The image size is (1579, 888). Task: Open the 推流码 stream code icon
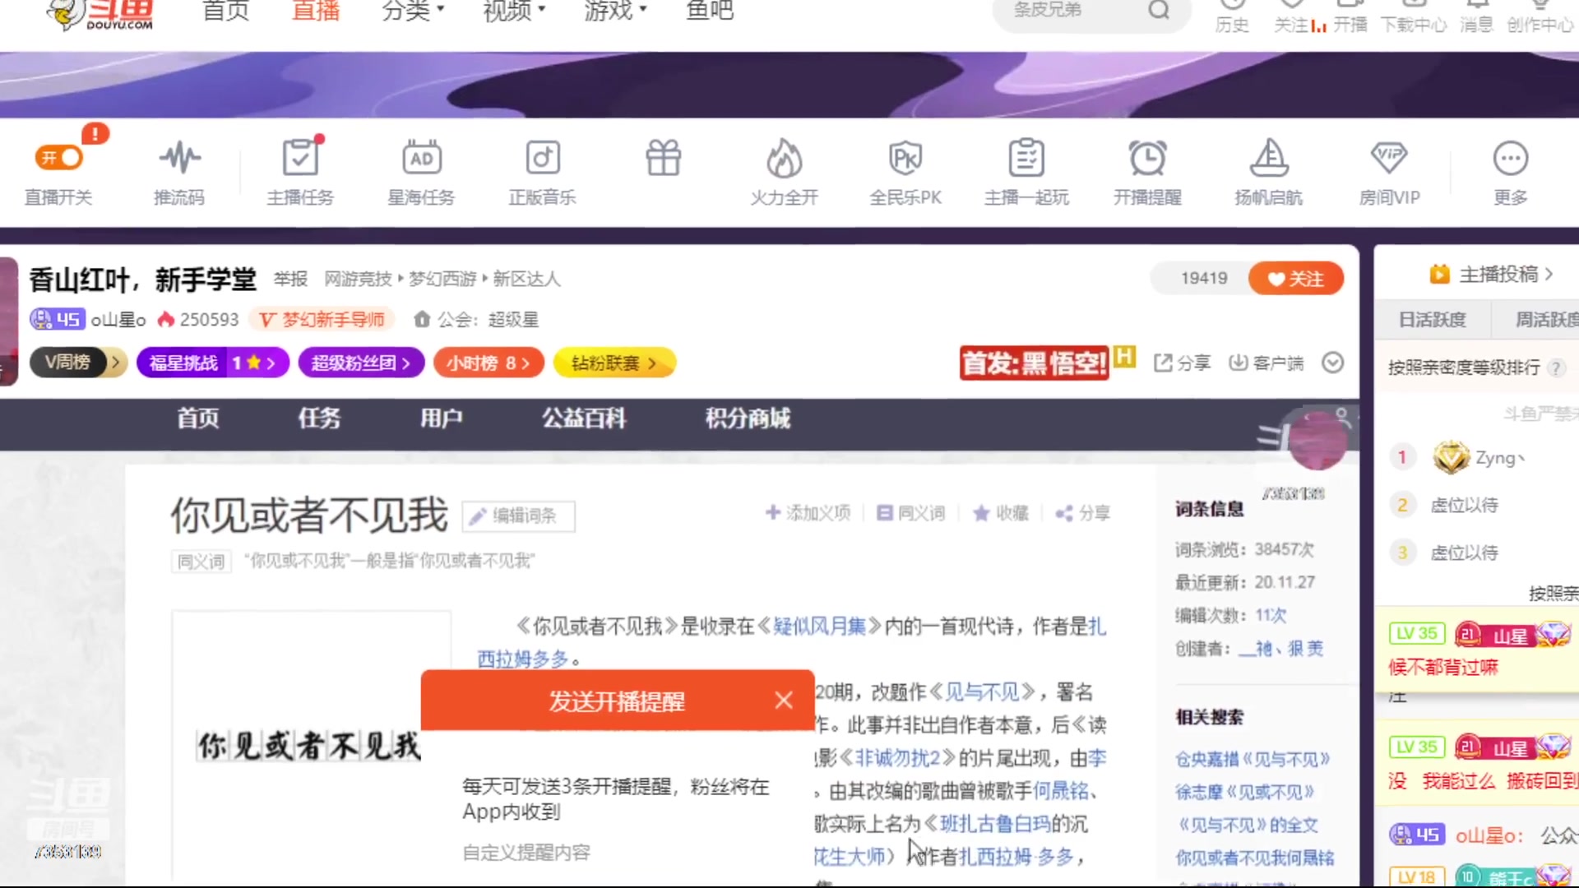click(179, 157)
